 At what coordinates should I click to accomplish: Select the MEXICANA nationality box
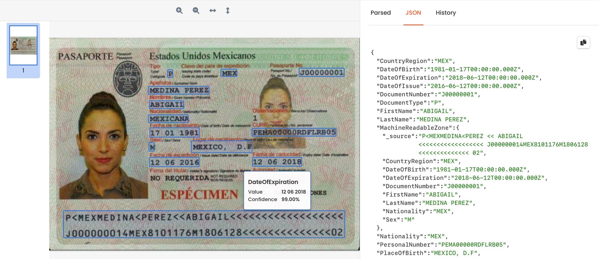click(169, 119)
